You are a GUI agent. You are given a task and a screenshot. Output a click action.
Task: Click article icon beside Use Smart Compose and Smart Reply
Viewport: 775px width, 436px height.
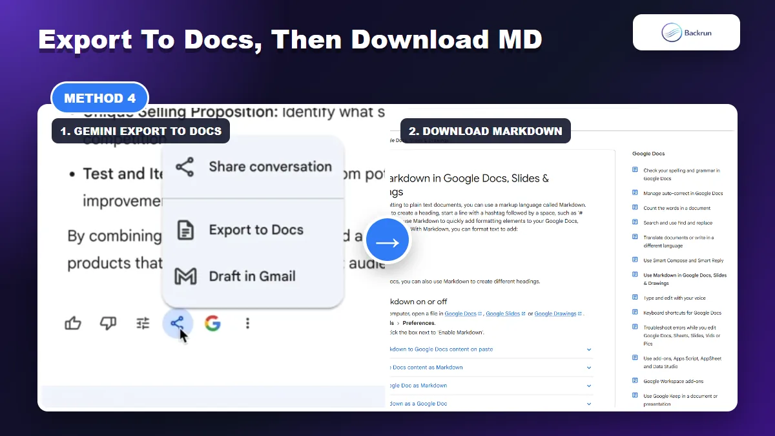tap(635, 260)
